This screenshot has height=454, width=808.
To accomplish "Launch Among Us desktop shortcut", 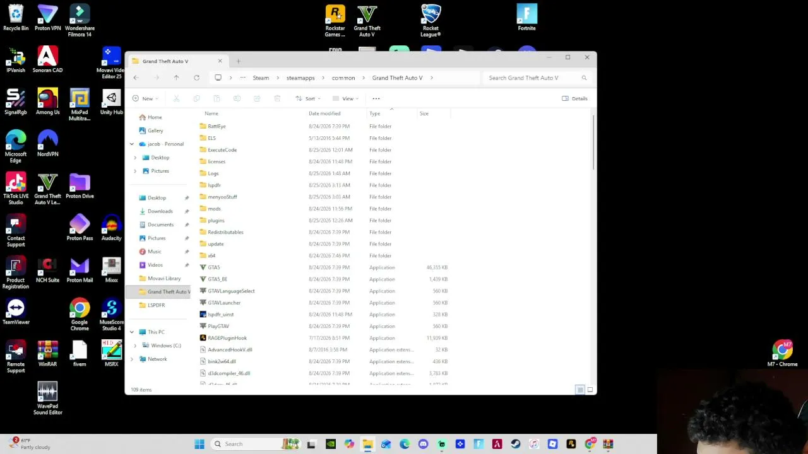I will coord(47,102).
